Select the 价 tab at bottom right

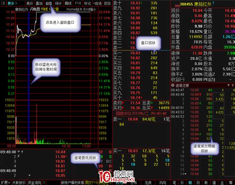coord(182,183)
